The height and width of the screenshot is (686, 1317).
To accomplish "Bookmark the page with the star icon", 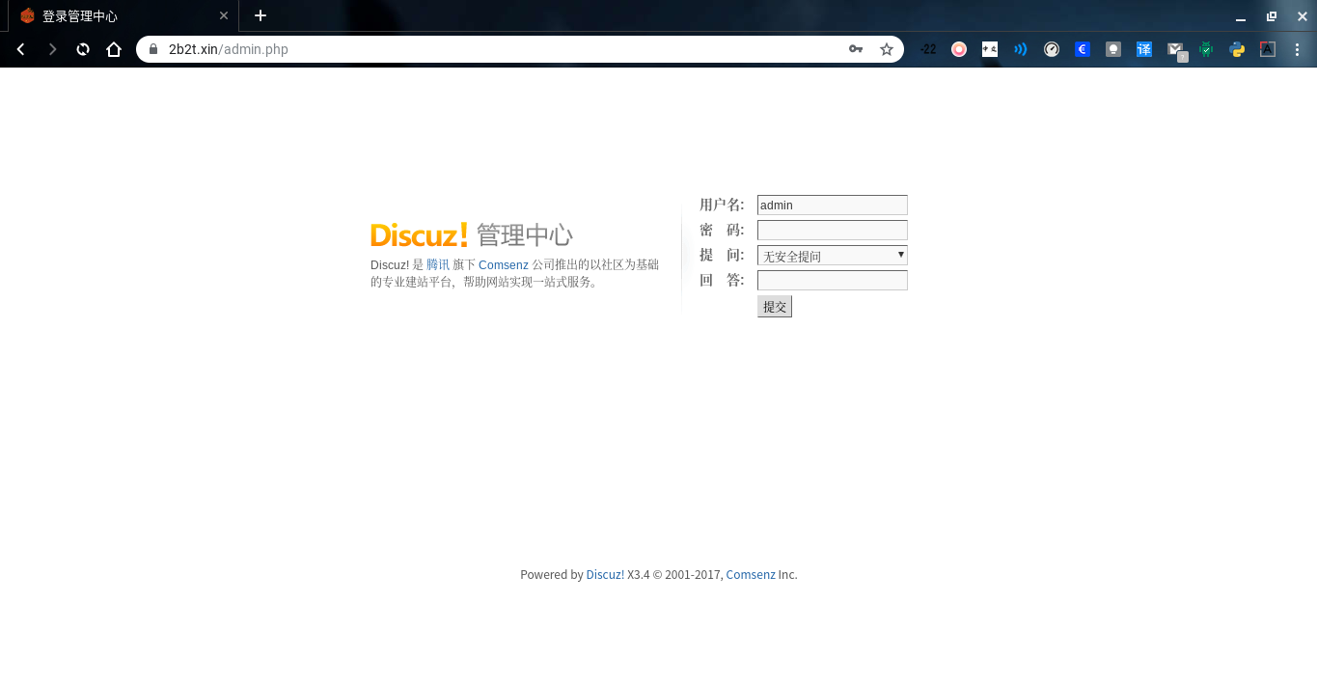I will pyautogui.click(x=887, y=48).
